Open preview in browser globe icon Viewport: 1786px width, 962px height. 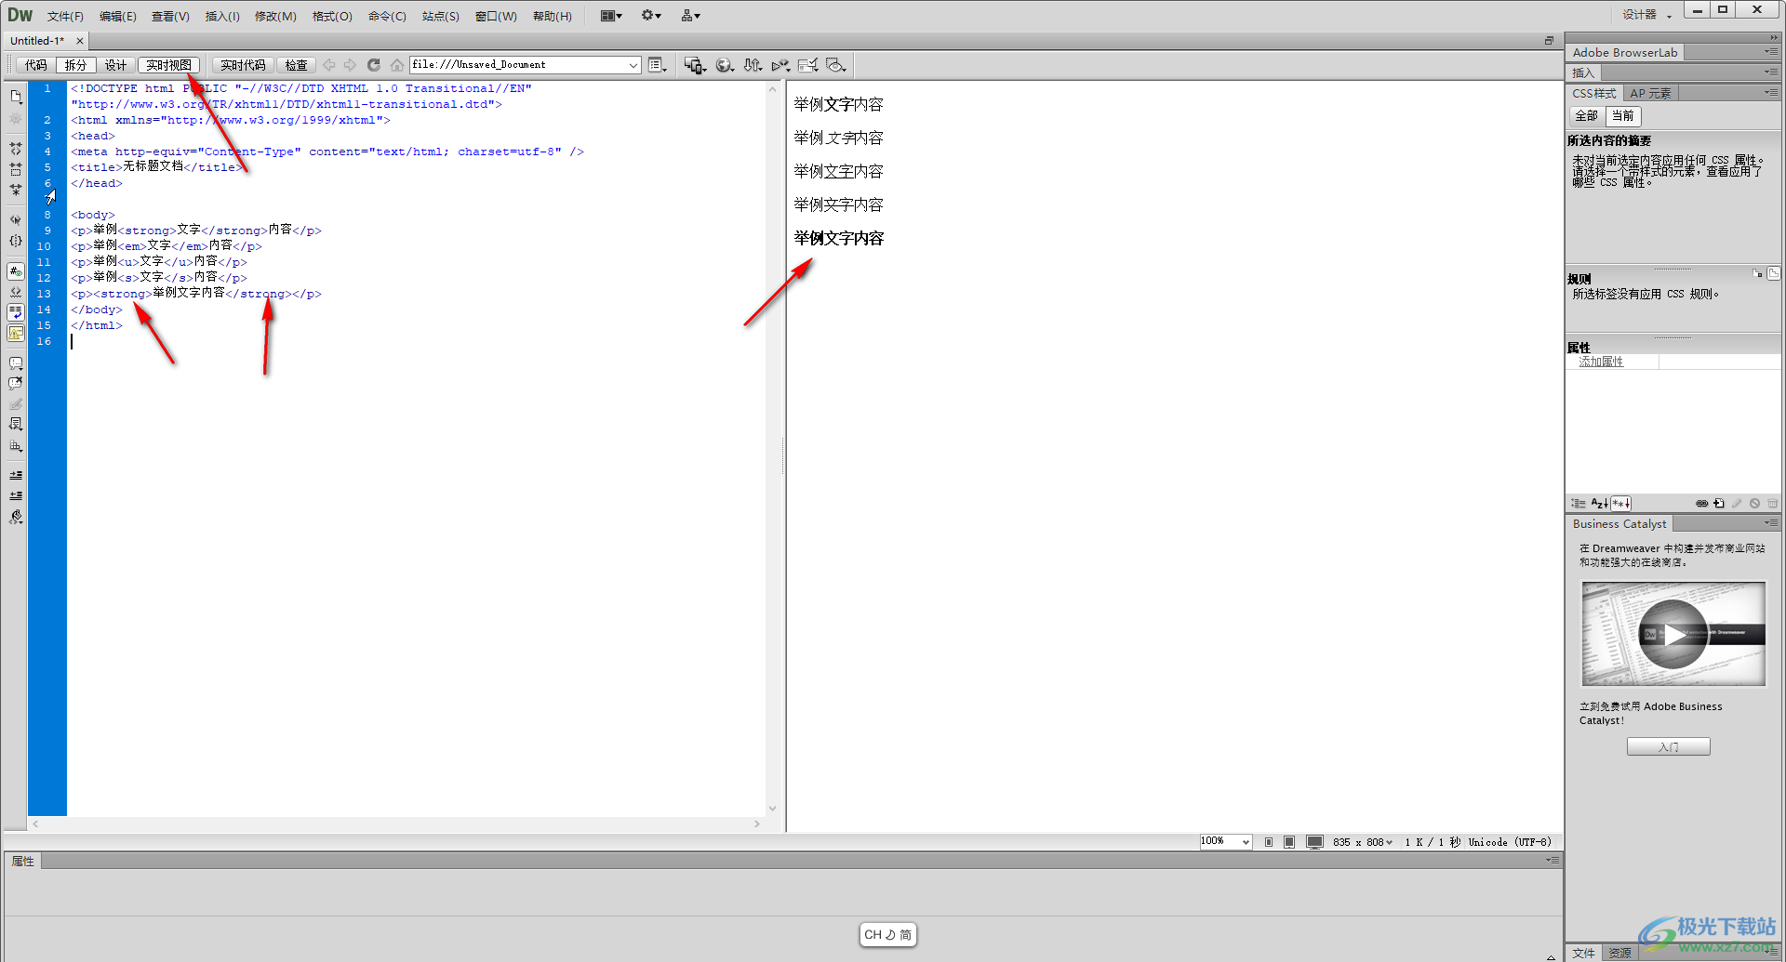(724, 65)
